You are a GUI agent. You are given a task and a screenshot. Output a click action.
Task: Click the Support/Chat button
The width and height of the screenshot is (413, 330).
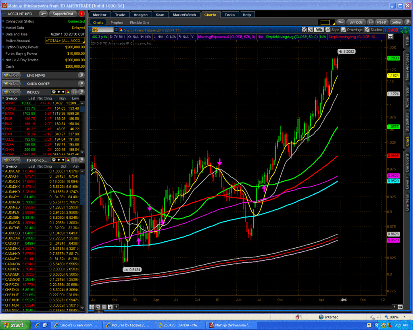click(63, 14)
